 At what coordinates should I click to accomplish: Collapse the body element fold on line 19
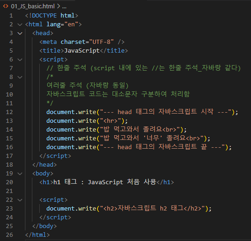point(20,174)
